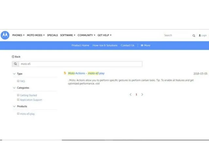Click the document icon beside Moto Actions result
Viewport: 209px width, 163px height.
[65, 73]
